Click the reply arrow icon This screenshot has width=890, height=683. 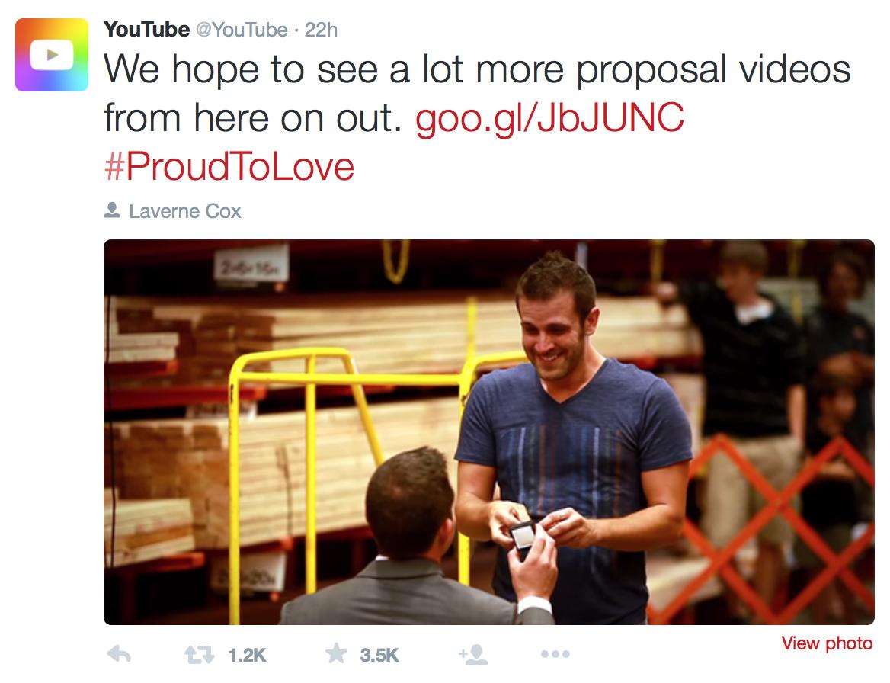(x=119, y=654)
